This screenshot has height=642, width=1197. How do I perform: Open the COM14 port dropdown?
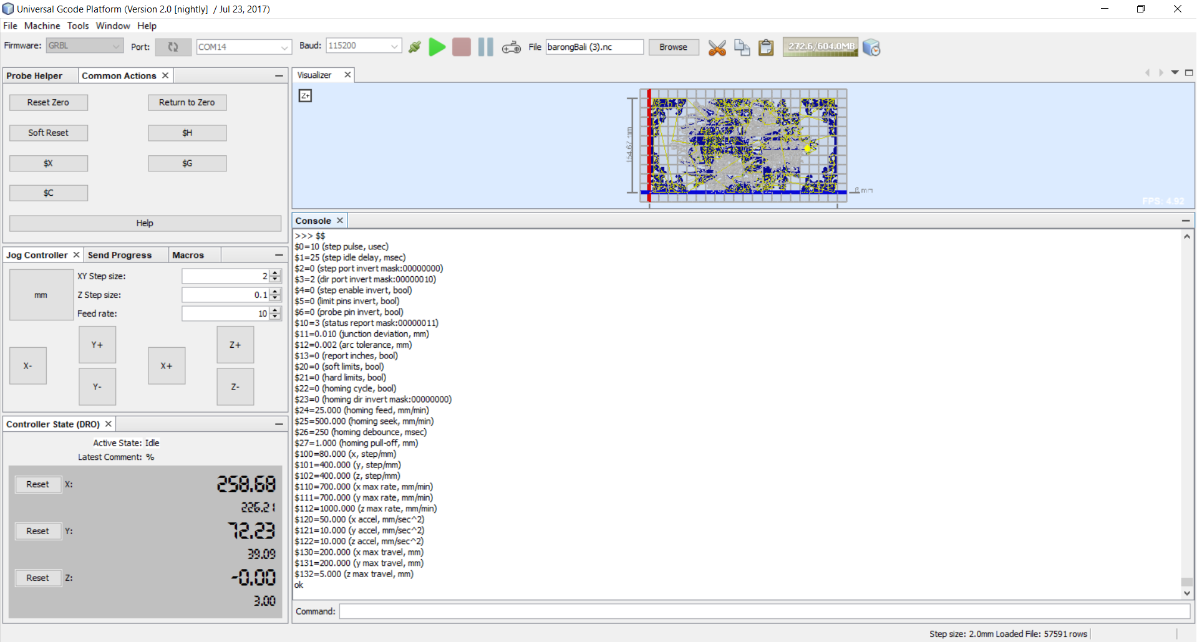pos(244,47)
